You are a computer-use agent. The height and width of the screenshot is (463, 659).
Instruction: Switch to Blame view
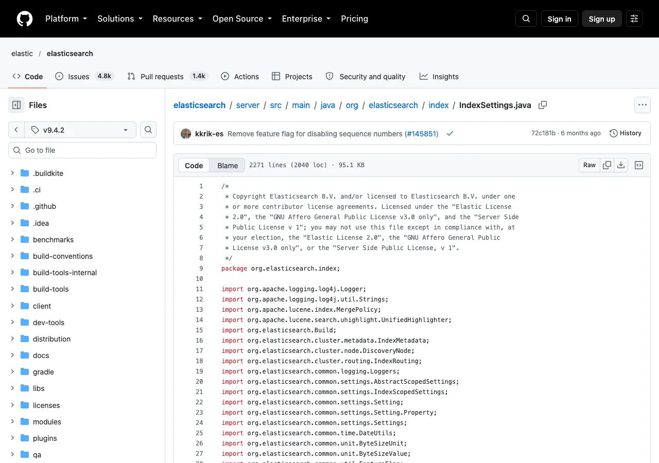coord(228,165)
